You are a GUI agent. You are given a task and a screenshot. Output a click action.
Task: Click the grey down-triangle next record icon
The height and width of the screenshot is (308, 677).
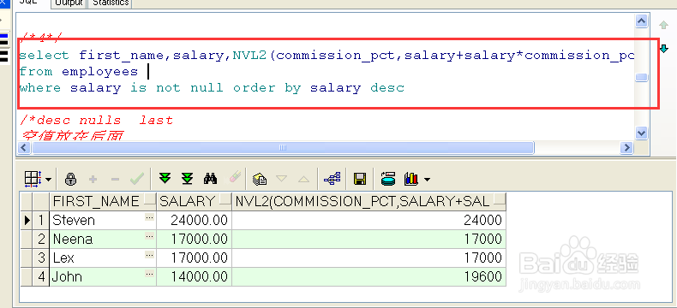click(281, 179)
